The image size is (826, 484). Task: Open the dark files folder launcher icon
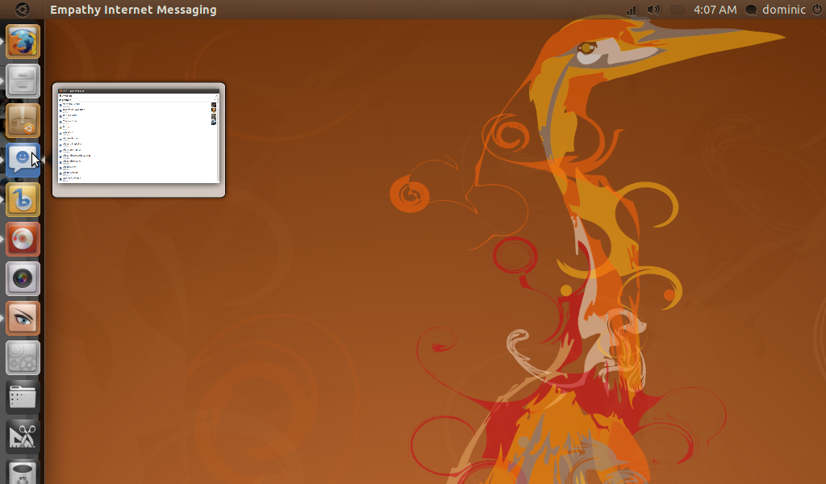pos(23,397)
